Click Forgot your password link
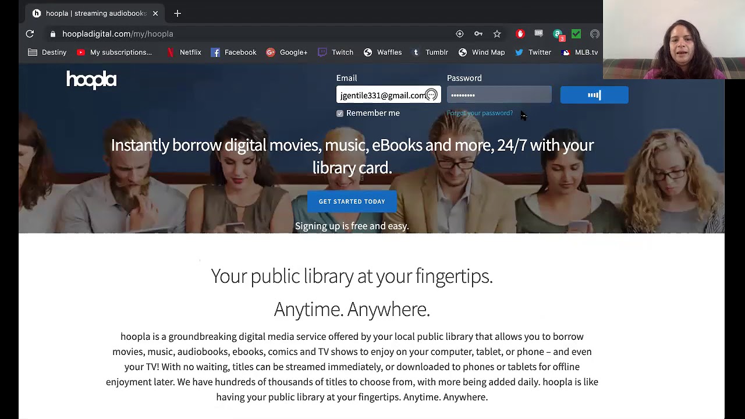The height and width of the screenshot is (419, 745). [480, 113]
